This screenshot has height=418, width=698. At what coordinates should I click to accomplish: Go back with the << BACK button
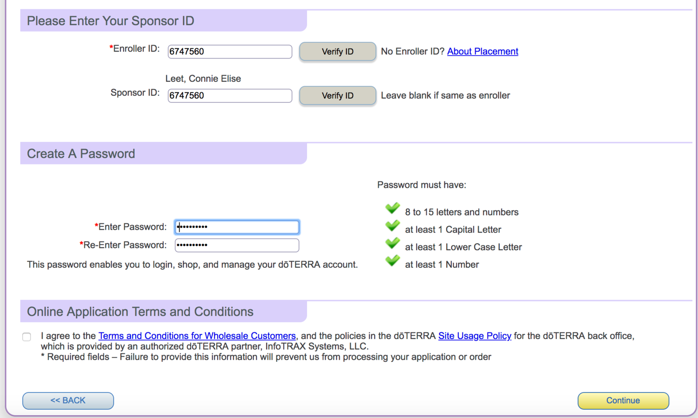(68, 401)
